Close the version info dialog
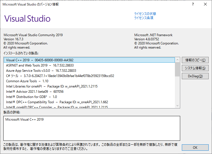212x154 pixels. click(205, 4)
